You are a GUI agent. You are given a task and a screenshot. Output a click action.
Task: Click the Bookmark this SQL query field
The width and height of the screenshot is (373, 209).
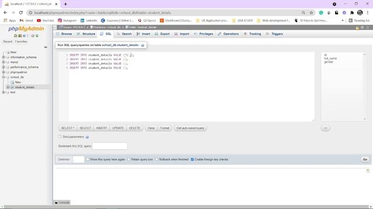(110, 146)
